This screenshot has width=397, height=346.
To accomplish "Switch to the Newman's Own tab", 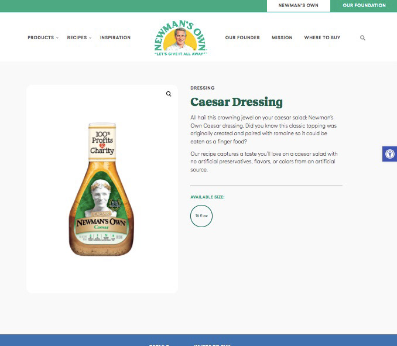I will tap(299, 6).
